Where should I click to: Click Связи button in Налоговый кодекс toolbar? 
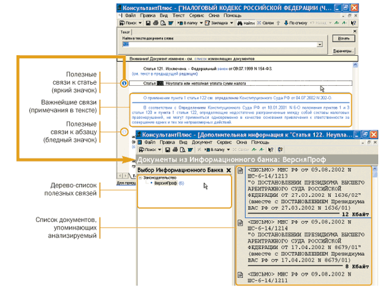pyautogui.click(x=266, y=23)
